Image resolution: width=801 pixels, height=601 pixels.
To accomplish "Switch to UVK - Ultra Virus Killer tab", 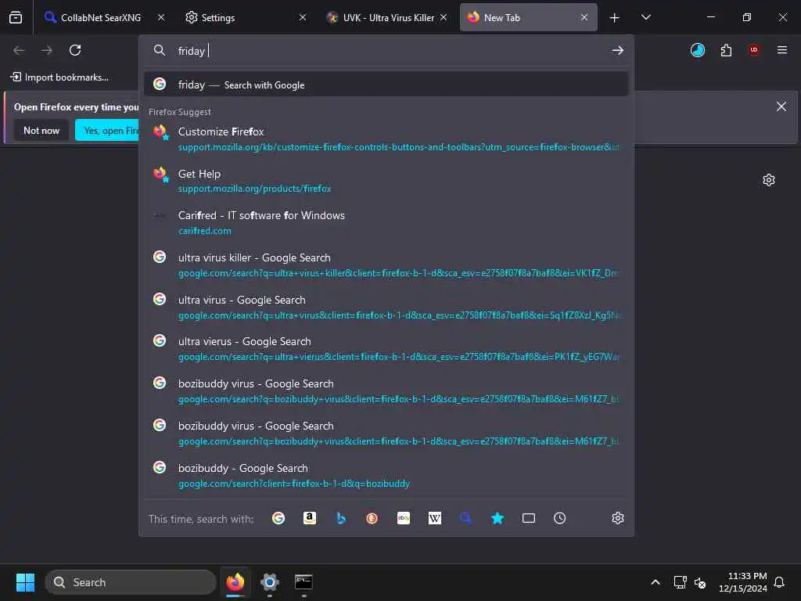I will 386,17.
